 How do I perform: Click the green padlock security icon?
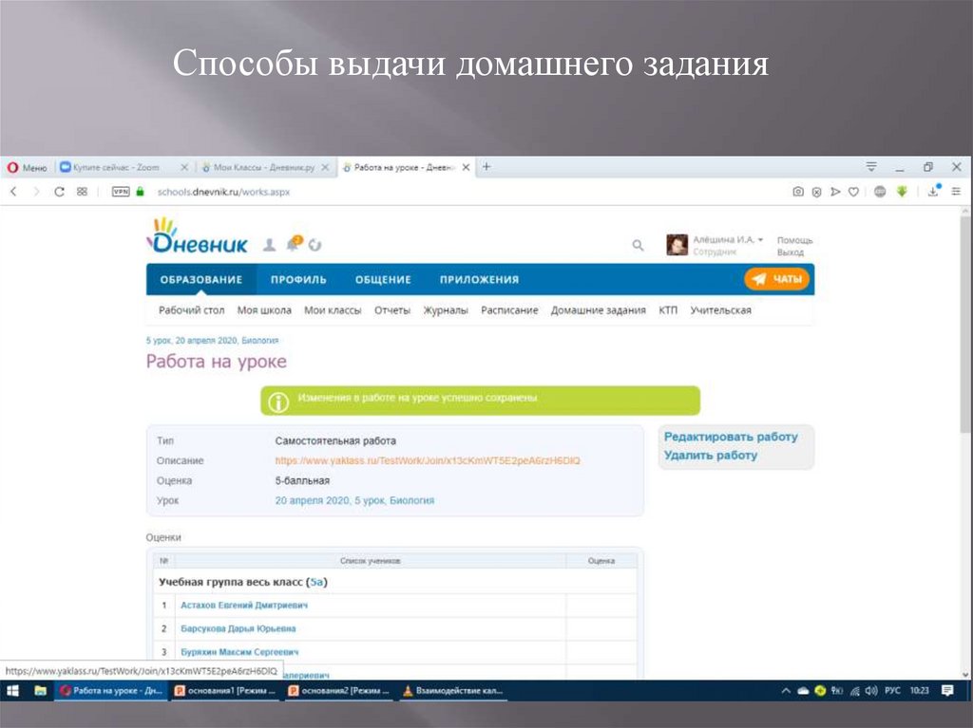coord(141,192)
